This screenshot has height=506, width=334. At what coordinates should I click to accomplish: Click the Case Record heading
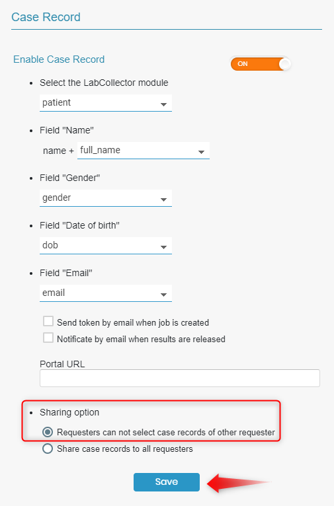[x=46, y=17]
